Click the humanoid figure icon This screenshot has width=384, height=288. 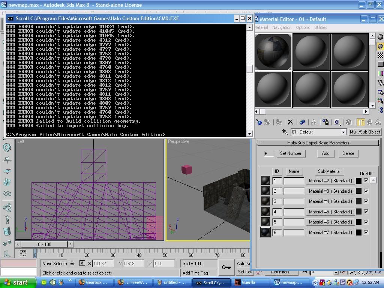click(7, 219)
